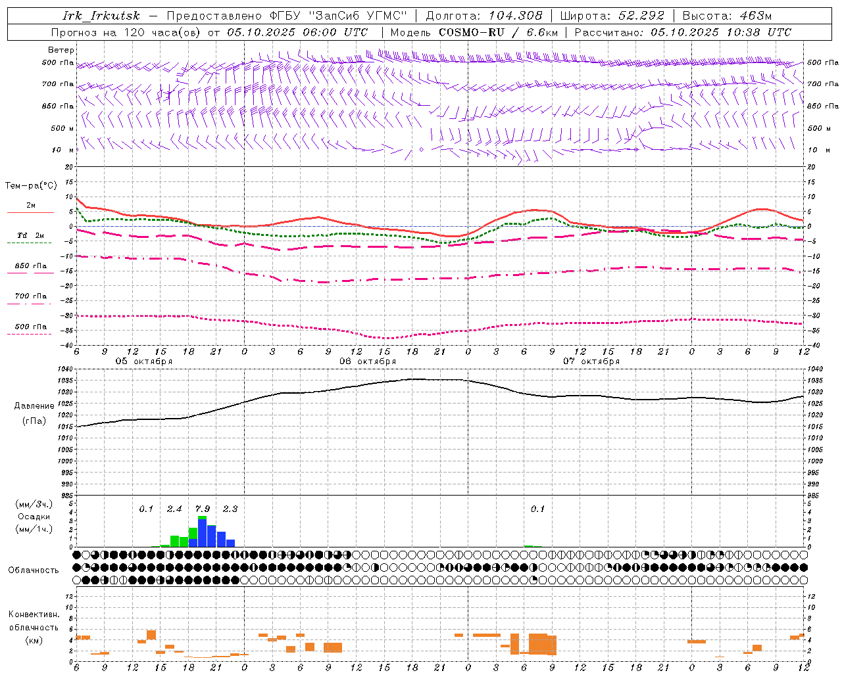Select the longitude value Долгота: 104.308
Viewport: 842px width, 673px height.
coord(484,16)
